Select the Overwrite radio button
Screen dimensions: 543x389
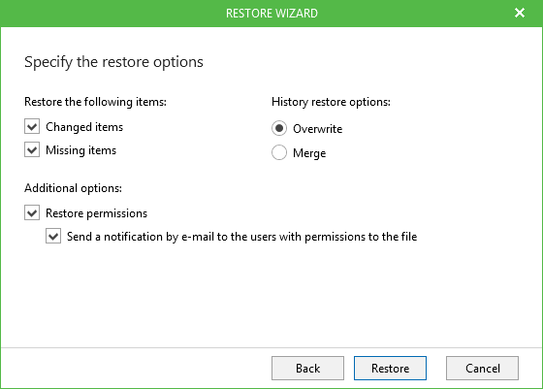click(279, 128)
